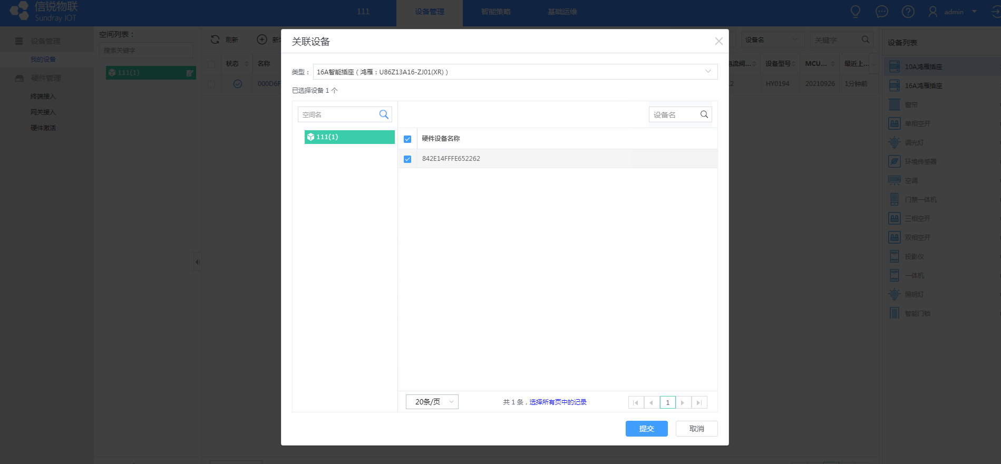Click the user profile icon
The image size is (1001, 464).
(933, 12)
